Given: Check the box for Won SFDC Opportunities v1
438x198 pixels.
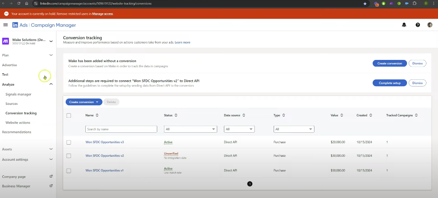Looking at the screenshot, I should coord(69,170).
